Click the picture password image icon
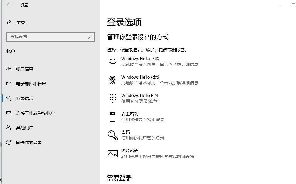Viewport: 296px width, 184px height. pos(112,153)
